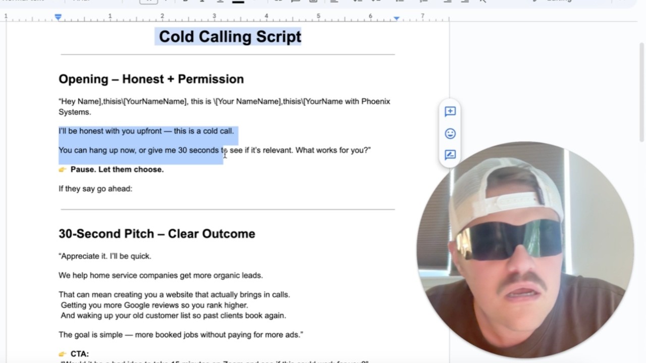Click the line 'If they say go ahead:'
646x363 pixels.
95,189
